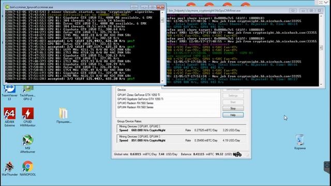This screenshot has width=331, height=186.
Task: Click the Stop button in the NiceHash miner
Action: click(x=233, y=109)
